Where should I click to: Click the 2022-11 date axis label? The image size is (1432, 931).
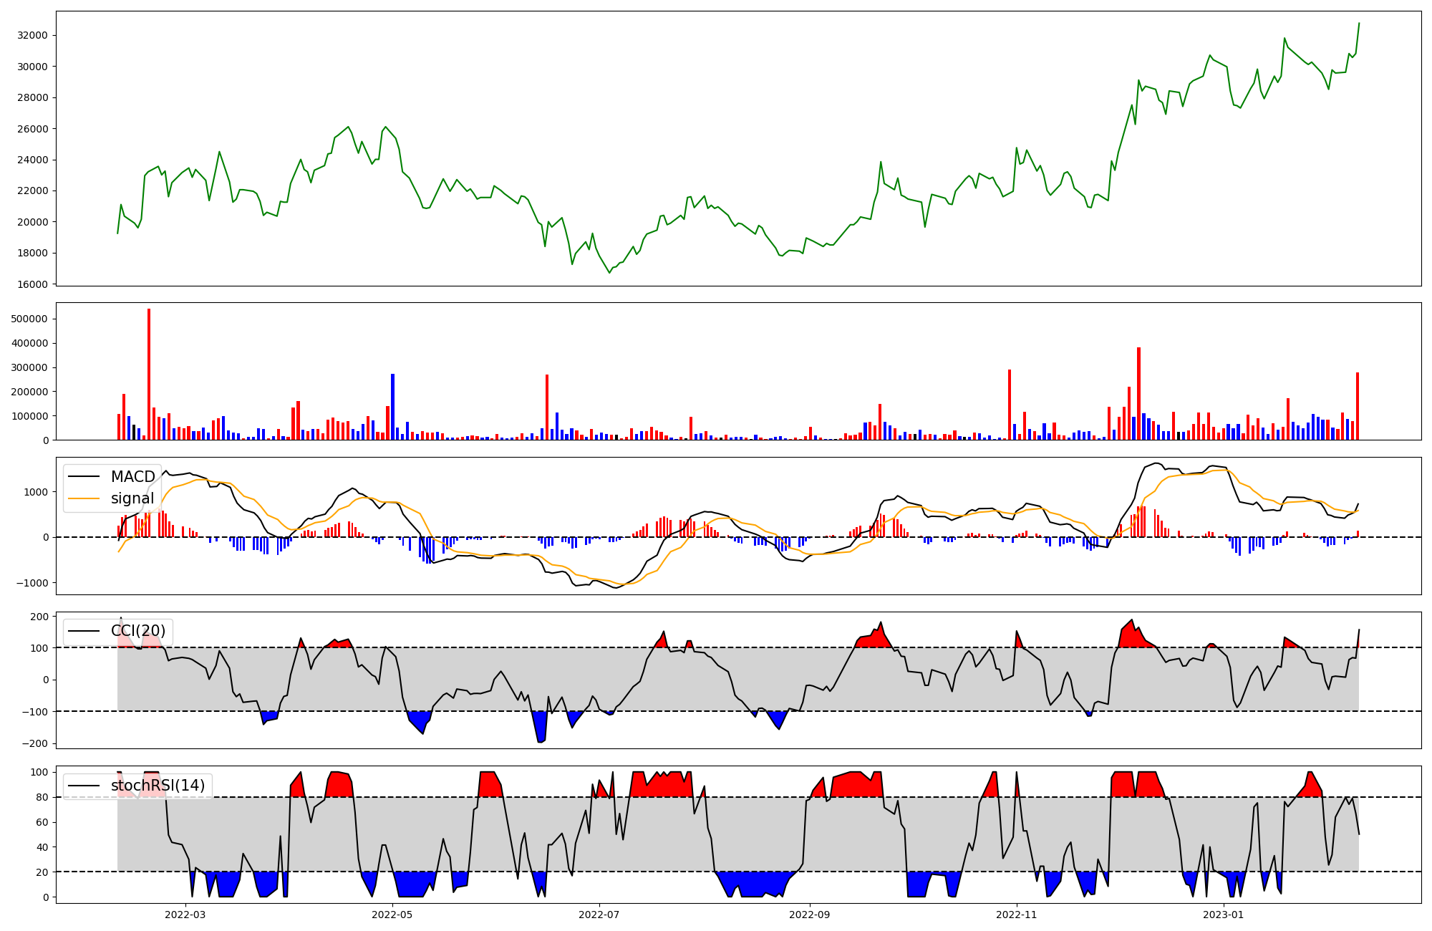(1017, 914)
